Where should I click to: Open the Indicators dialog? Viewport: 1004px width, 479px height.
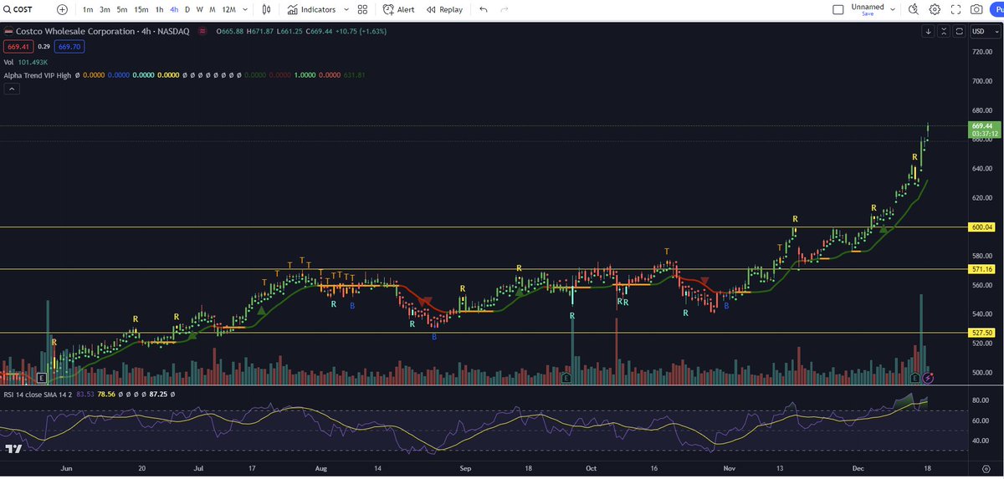311,9
